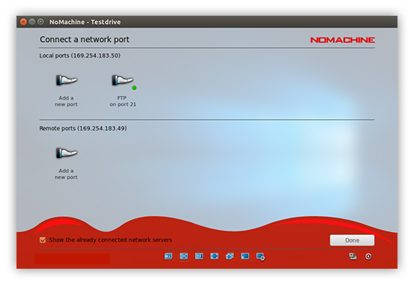Uncheck Show the already connected network servers

[43, 240]
